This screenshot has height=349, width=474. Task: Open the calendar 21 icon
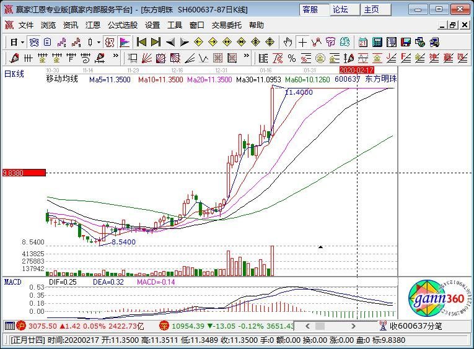click(x=362, y=42)
